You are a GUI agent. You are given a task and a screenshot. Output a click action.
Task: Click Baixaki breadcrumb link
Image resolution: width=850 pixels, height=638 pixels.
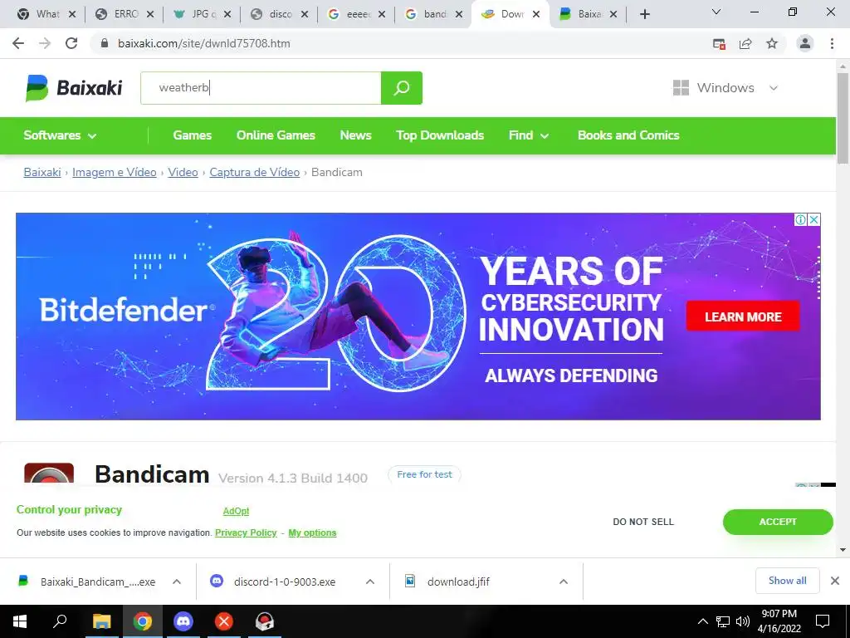(x=42, y=173)
